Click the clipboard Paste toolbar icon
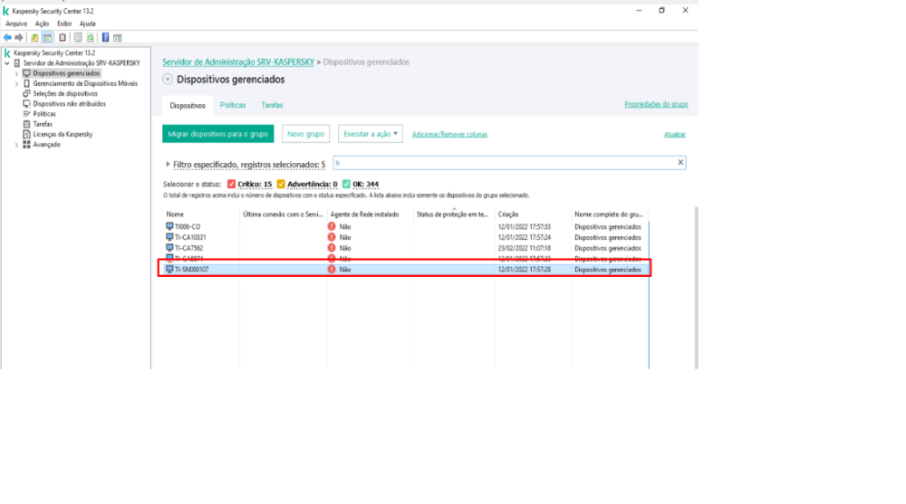The image size is (906, 504). click(63, 37)
